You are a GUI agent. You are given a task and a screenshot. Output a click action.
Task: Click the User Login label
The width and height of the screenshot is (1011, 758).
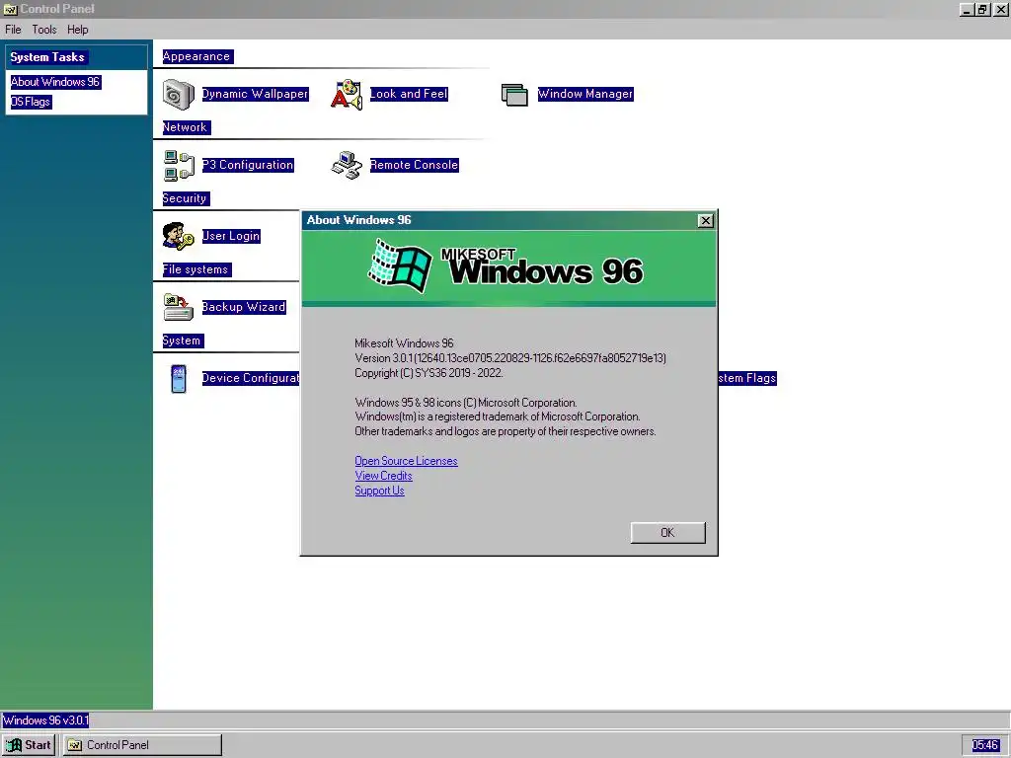coord(231,236)
